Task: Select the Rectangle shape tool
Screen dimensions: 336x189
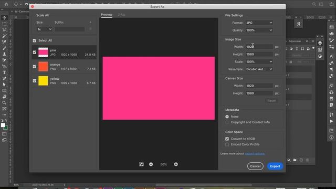Action: click(4, 90)
